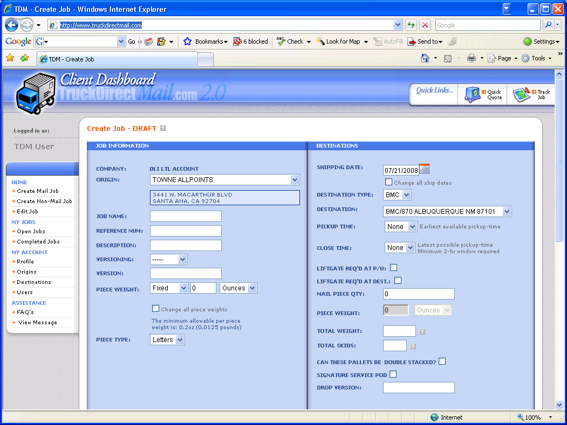Click the help icon beside Create Job - DRAFT

163,128
